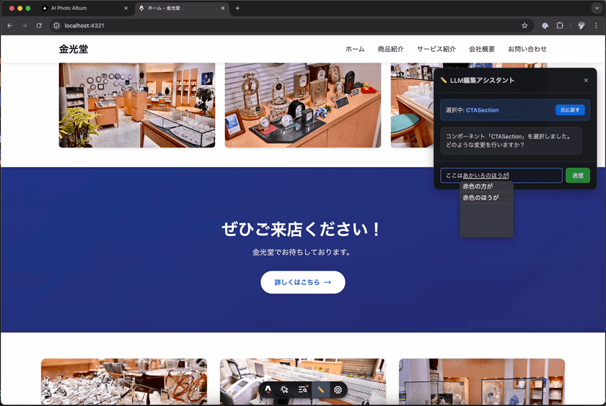
Task: Open the Astro menu in dev toolbar
Action: pos(268,389)
